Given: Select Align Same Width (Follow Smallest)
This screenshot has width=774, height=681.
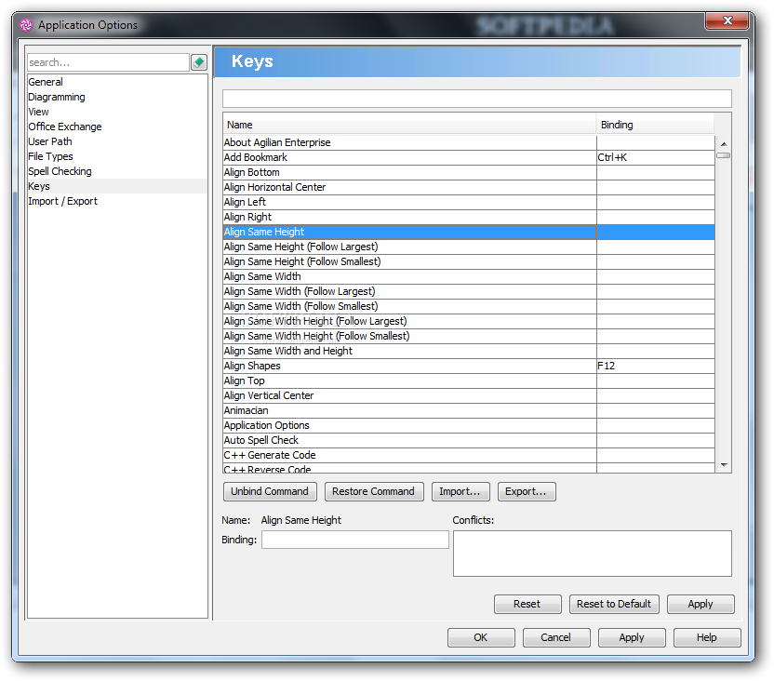Looking at the screenshot, I should click(469, 306).
